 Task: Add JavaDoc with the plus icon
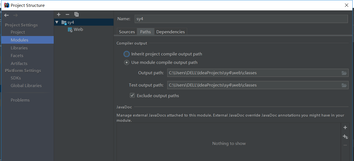[x=345, y=127]
